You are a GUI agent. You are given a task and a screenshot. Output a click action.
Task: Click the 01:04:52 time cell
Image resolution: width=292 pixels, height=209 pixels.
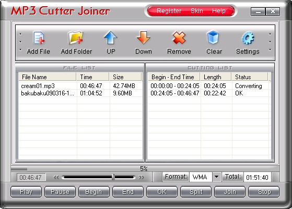(x=91, y=93)
